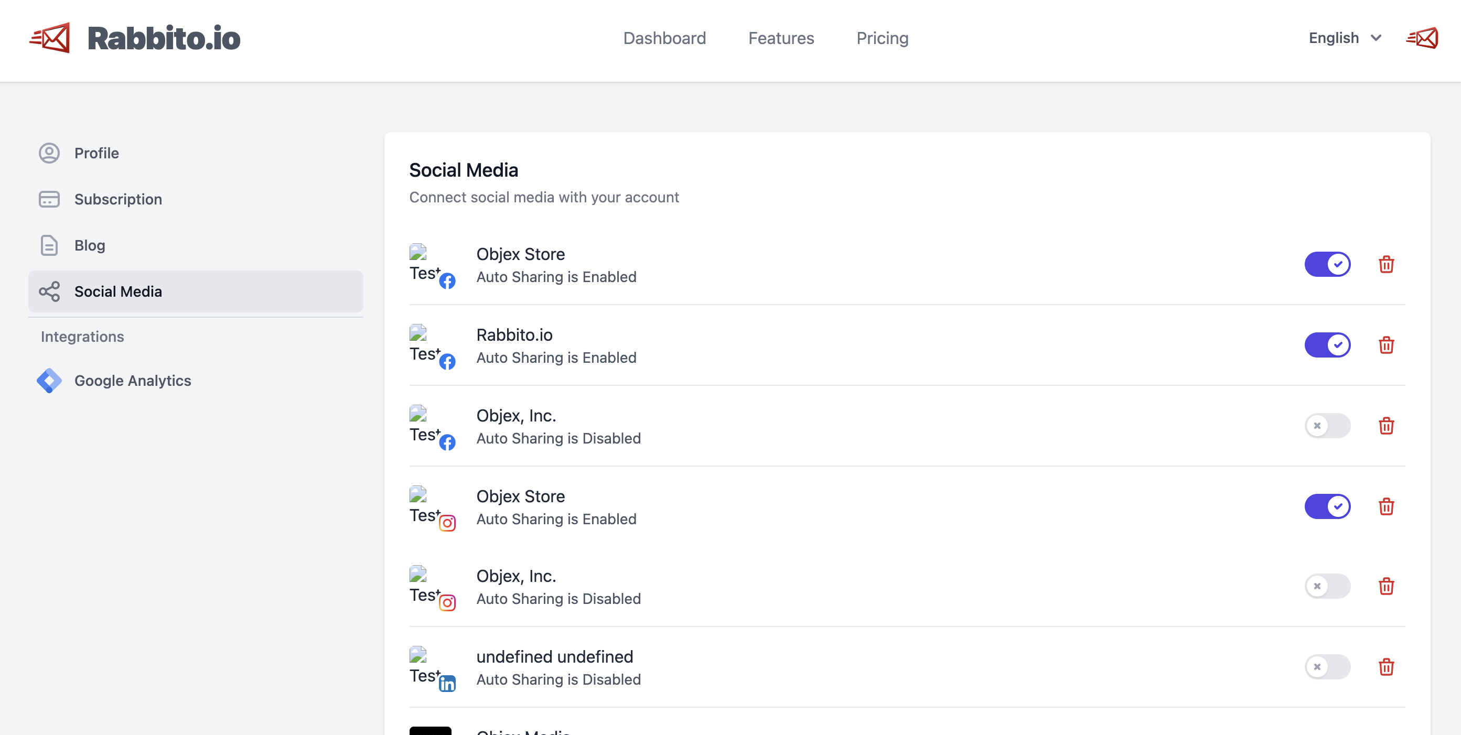1461x735 pixels.
Task: Open Pricing in top navigation
Action: click(882, 38)
